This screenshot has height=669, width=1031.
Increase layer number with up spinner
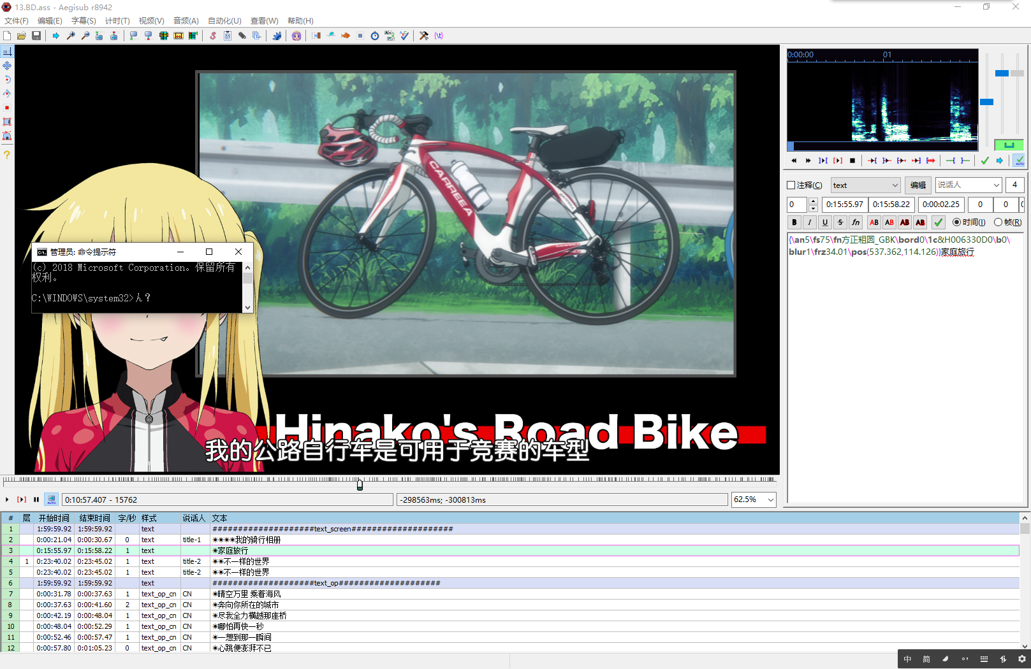click(813, 201)
